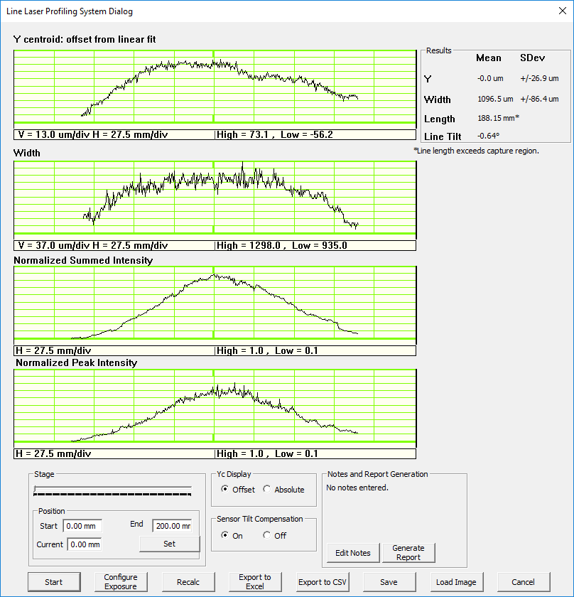Load a previously saved image
The image size is (574, 597).
(456, 582)
